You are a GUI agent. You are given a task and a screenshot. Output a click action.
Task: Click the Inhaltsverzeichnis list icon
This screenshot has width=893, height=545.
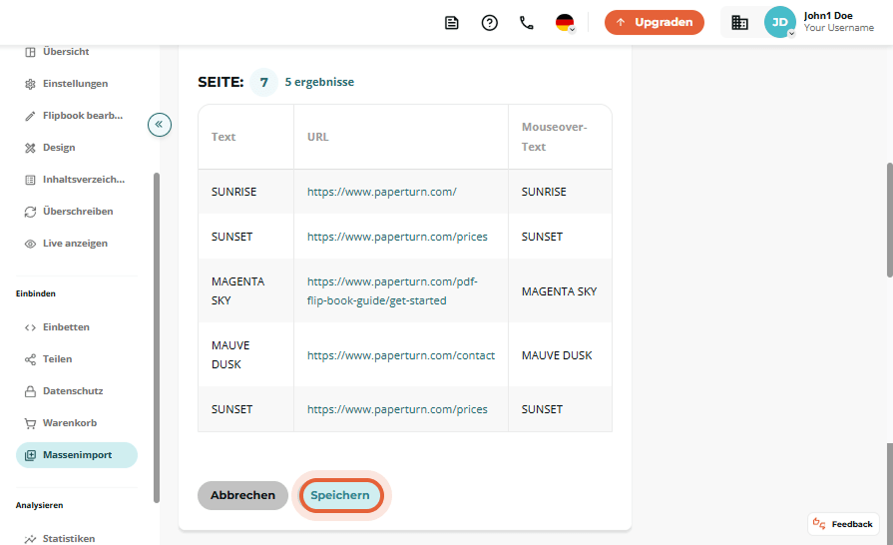tap(30, 180)
